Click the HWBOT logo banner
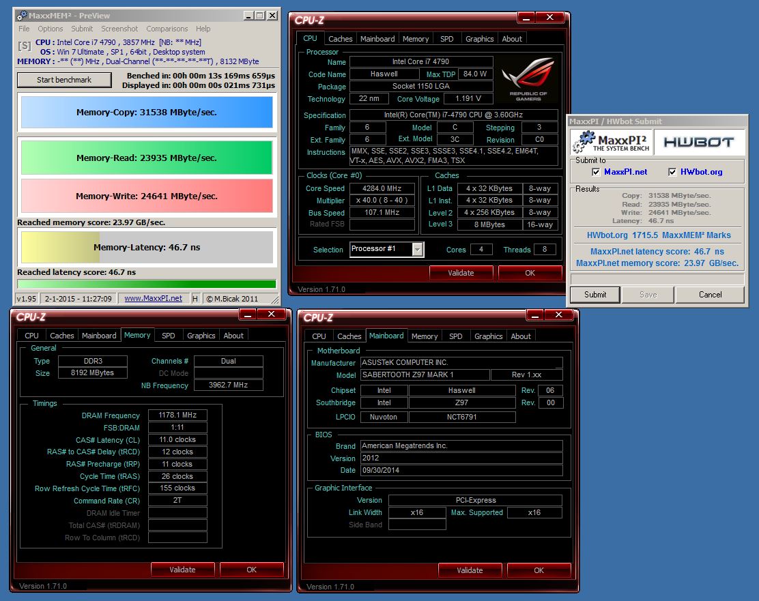 699,143
